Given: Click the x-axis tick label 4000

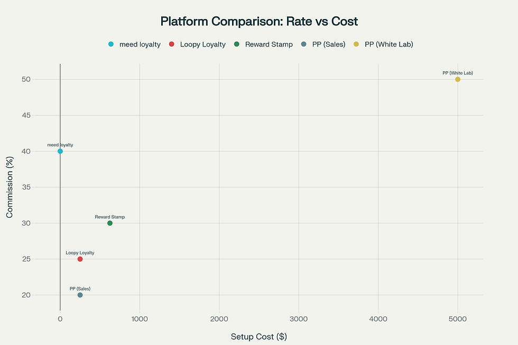Looking at the screenshot, I should point(378,319).
